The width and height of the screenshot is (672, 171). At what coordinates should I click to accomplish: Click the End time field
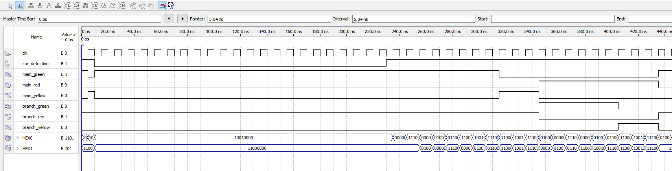(650, 19)
